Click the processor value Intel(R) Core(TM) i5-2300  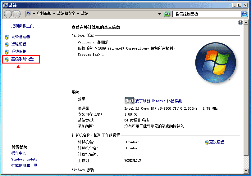click(171, 108)
